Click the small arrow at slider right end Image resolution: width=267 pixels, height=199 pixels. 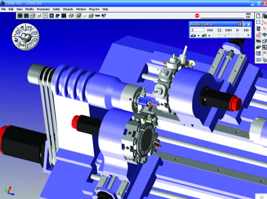(248, 35)
